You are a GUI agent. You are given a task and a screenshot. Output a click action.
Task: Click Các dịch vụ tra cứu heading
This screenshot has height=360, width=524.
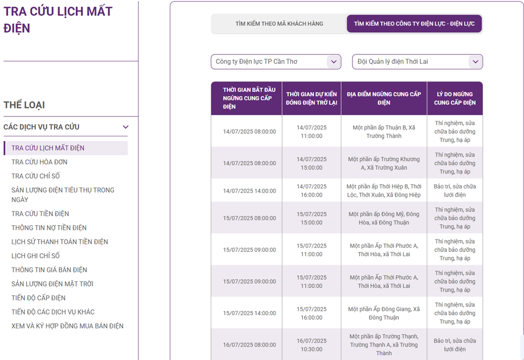click(x=41, y=127)
